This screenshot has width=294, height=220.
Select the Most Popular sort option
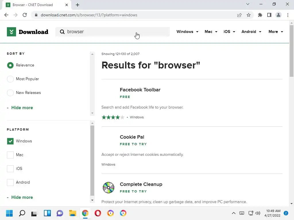10,79
